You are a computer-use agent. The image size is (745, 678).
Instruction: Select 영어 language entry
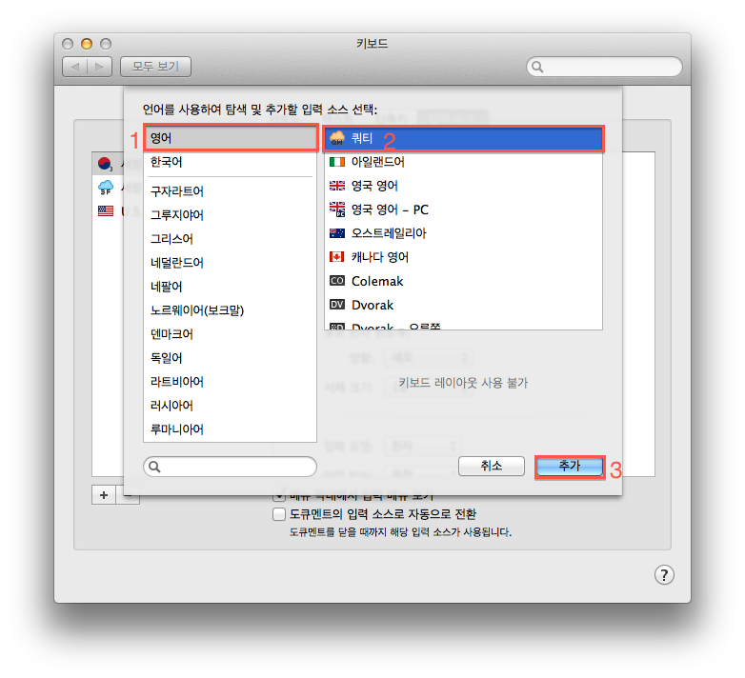231,138
